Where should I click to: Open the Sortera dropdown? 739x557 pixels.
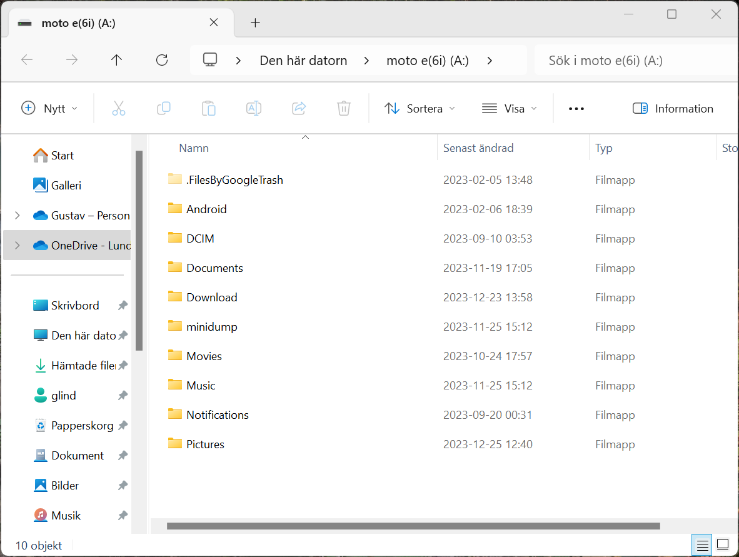click(420, 108)
